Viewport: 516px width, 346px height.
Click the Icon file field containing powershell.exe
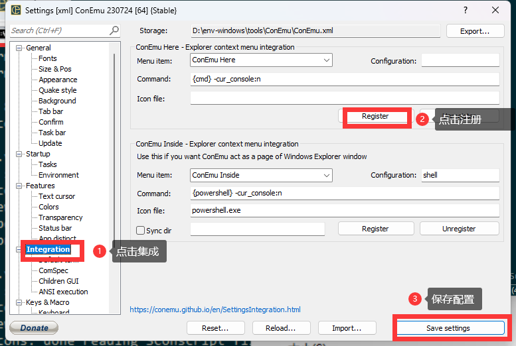345,211
